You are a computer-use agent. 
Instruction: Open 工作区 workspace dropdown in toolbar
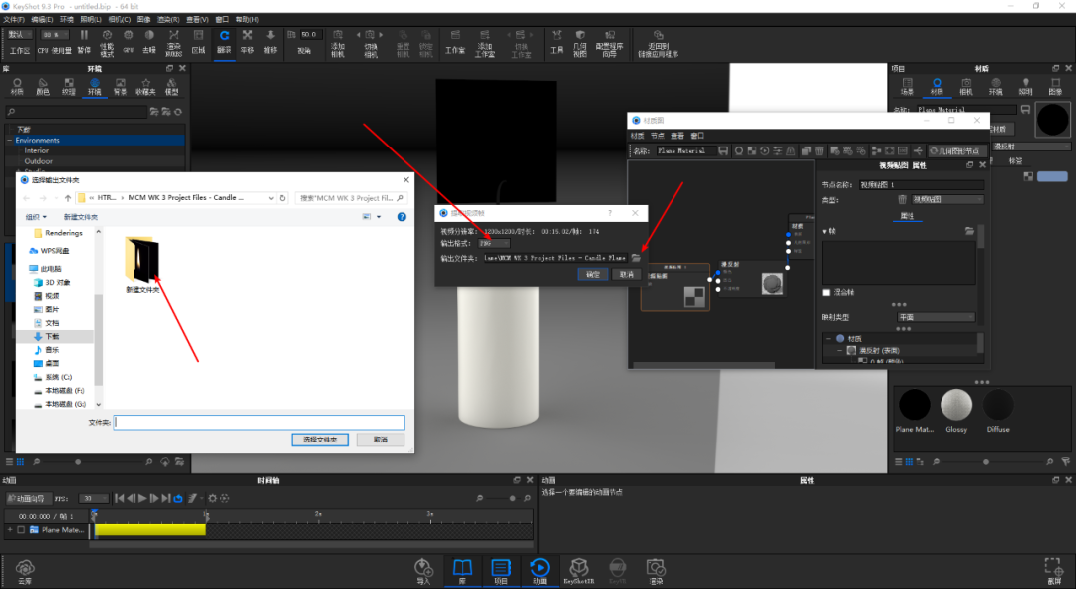19,34
